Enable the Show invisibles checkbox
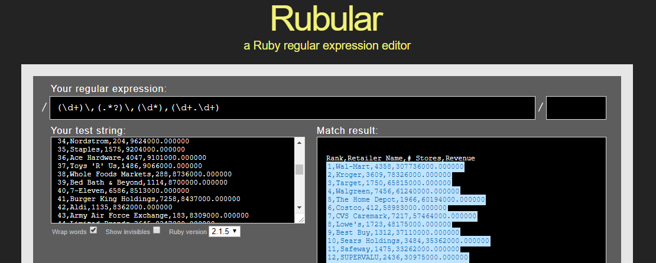 (x=157, y=230)
